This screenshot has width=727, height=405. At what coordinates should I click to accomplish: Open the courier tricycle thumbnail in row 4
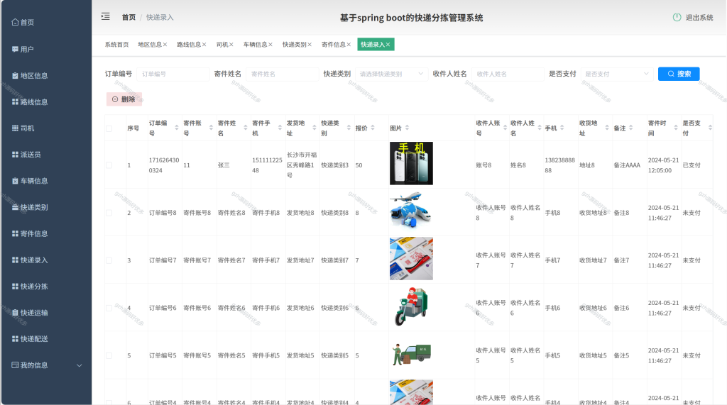[411, 306]
